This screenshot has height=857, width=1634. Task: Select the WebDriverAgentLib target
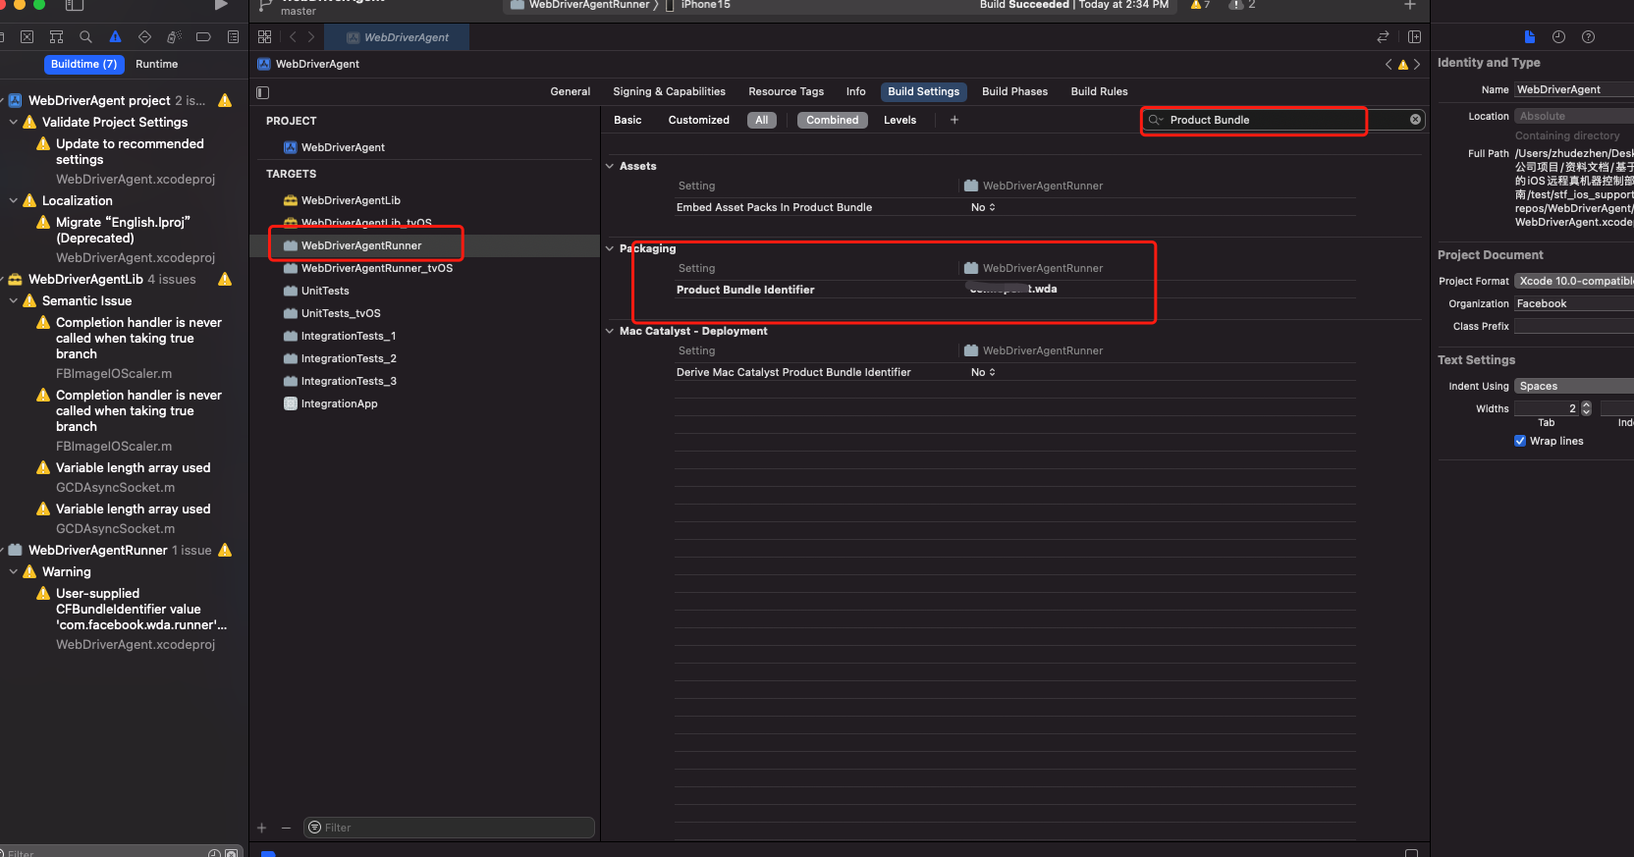click(350, 200)
